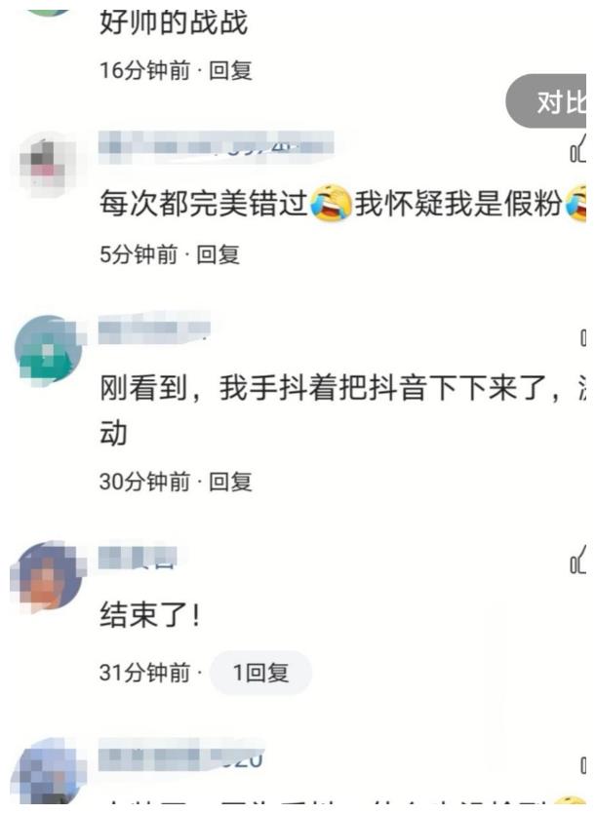The width and height of the screenshot is (596, 814).
Task: Open username above '结束了!' comment
Action: 139,558
